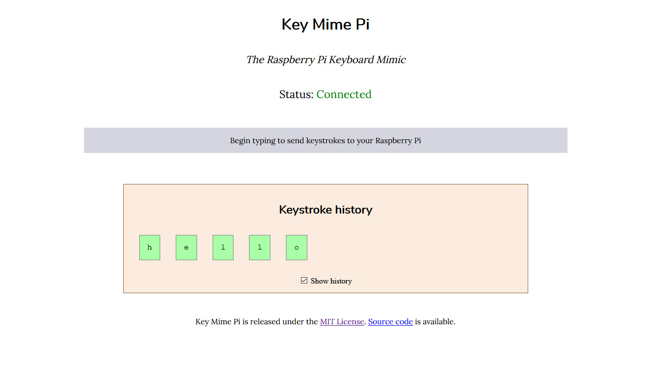Click the 'Show history' label text

331,281
